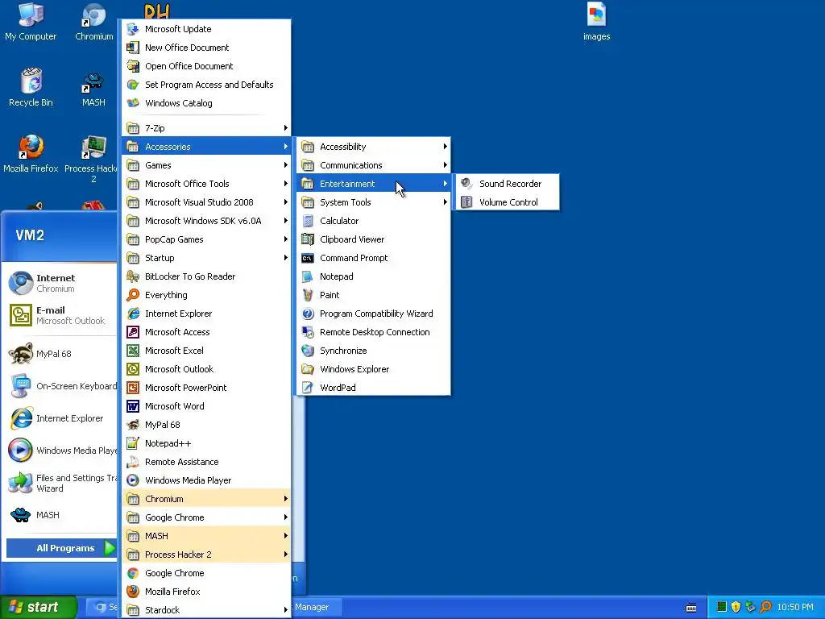Launch On-Screen Keyboard from start menu

coord(61,386)
